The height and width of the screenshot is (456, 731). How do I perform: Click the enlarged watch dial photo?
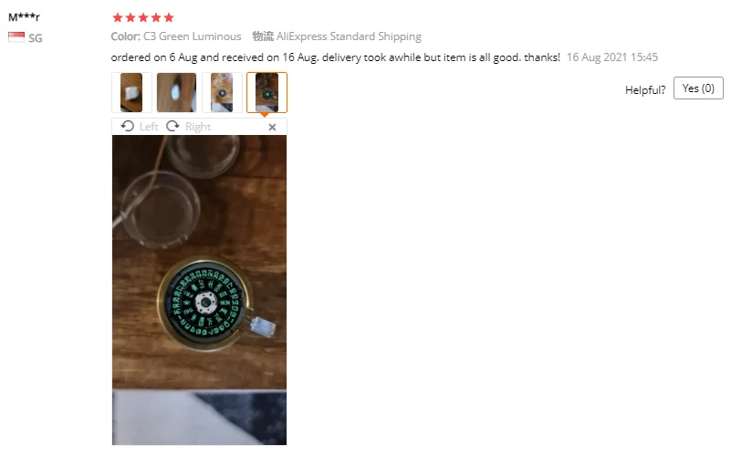pos(200,290)
